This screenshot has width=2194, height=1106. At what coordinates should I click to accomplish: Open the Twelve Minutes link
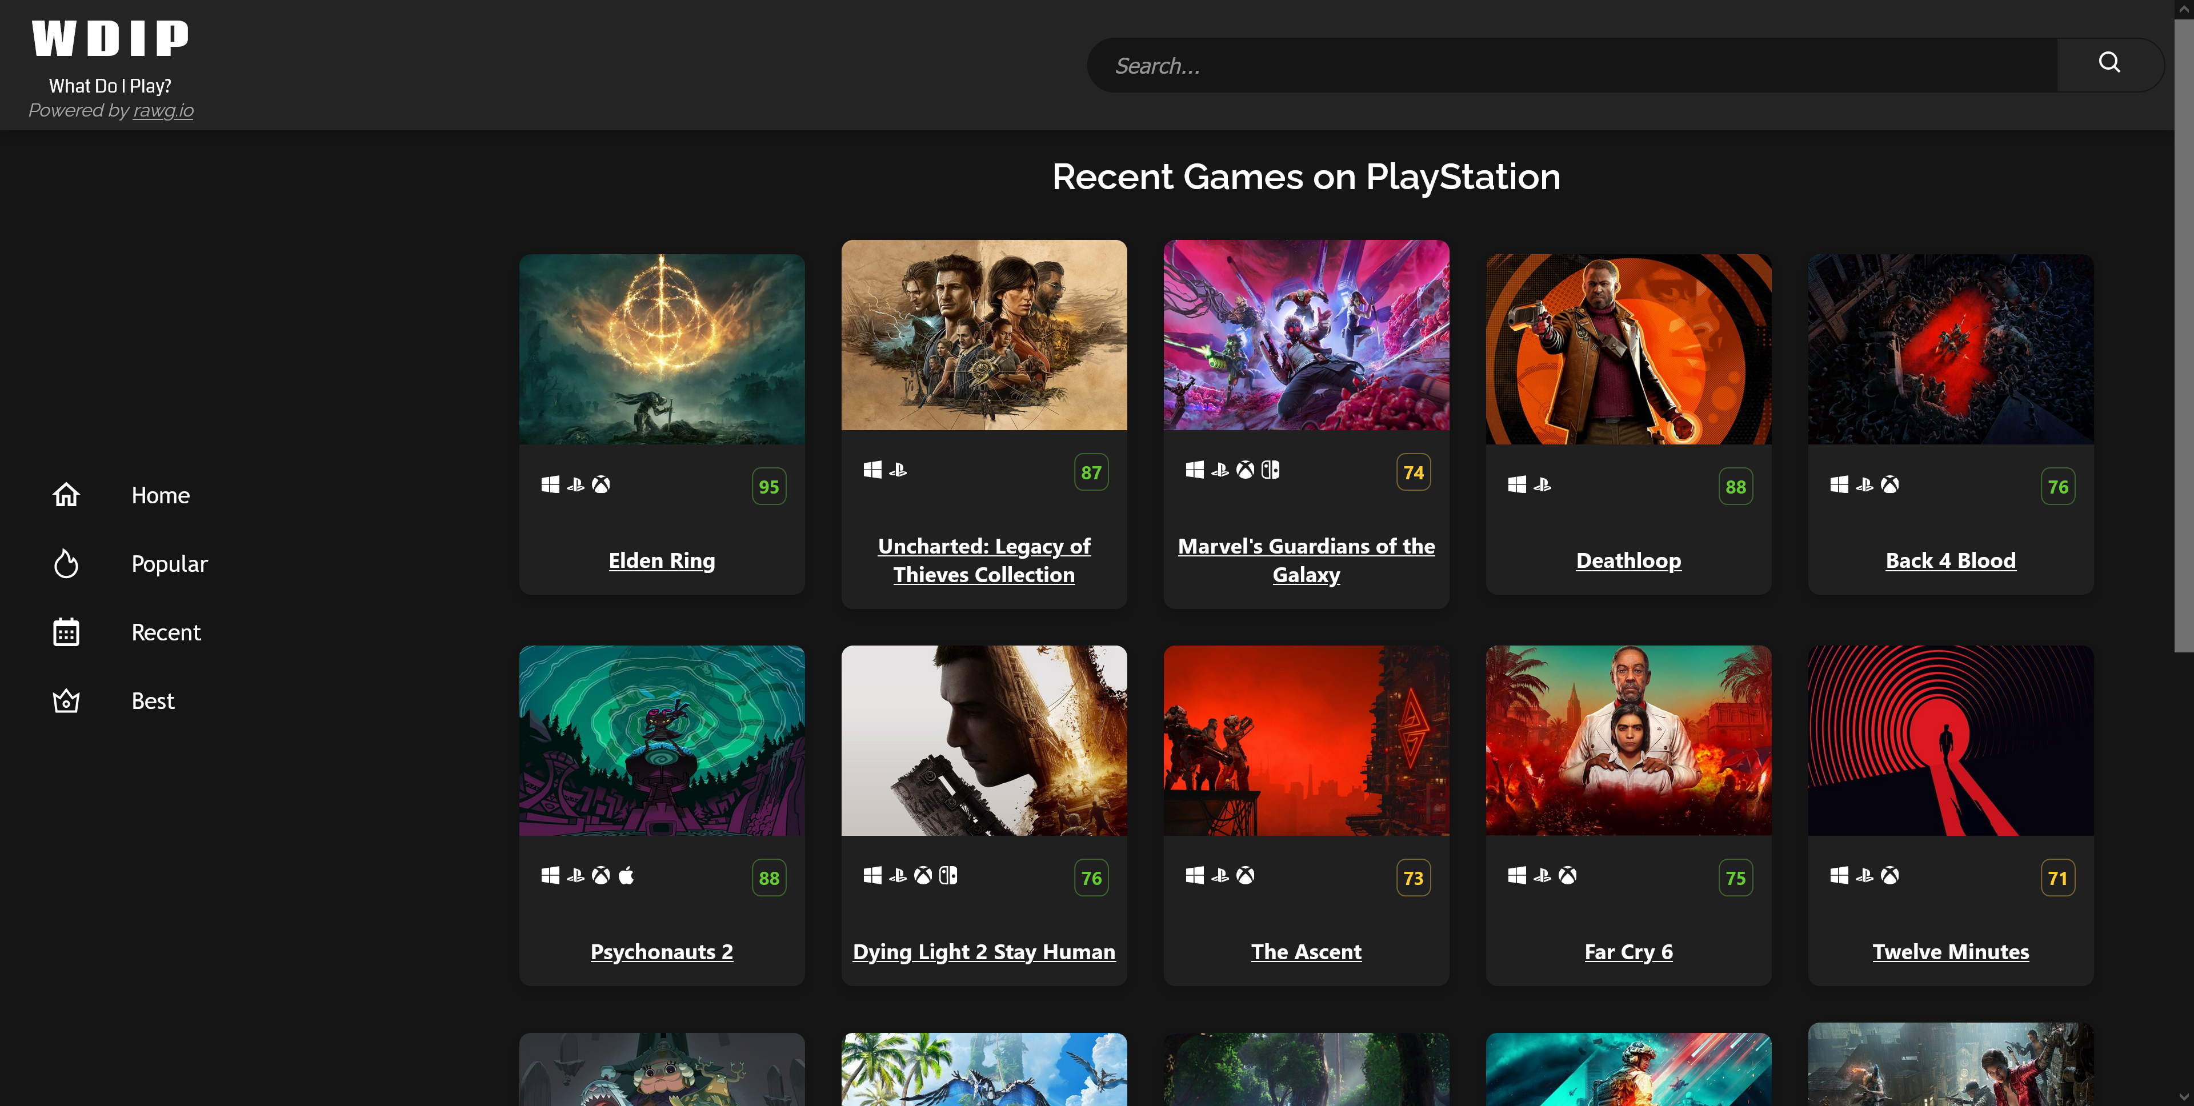coord(1951,952)
